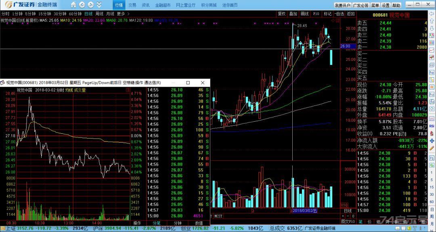Click the 画线 drawing option
Viewport: 436px width, 232px height.
(305, 14)
